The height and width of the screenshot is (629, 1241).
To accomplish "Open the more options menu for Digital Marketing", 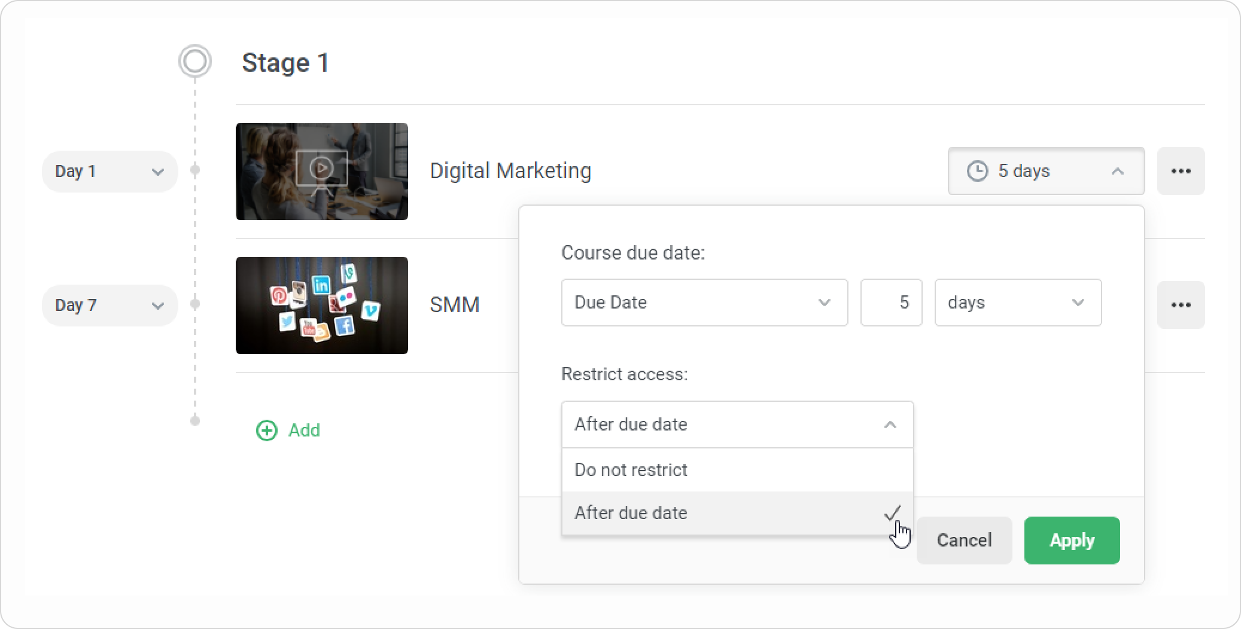I will click(x=1181, y=171).
